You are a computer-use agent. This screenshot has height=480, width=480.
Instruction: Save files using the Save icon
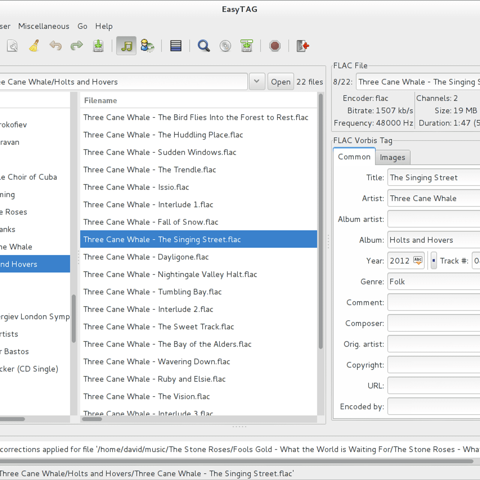pos(98,46)
